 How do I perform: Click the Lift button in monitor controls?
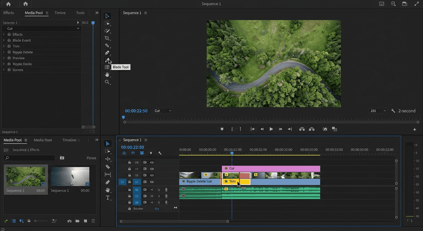click(302, 129)
